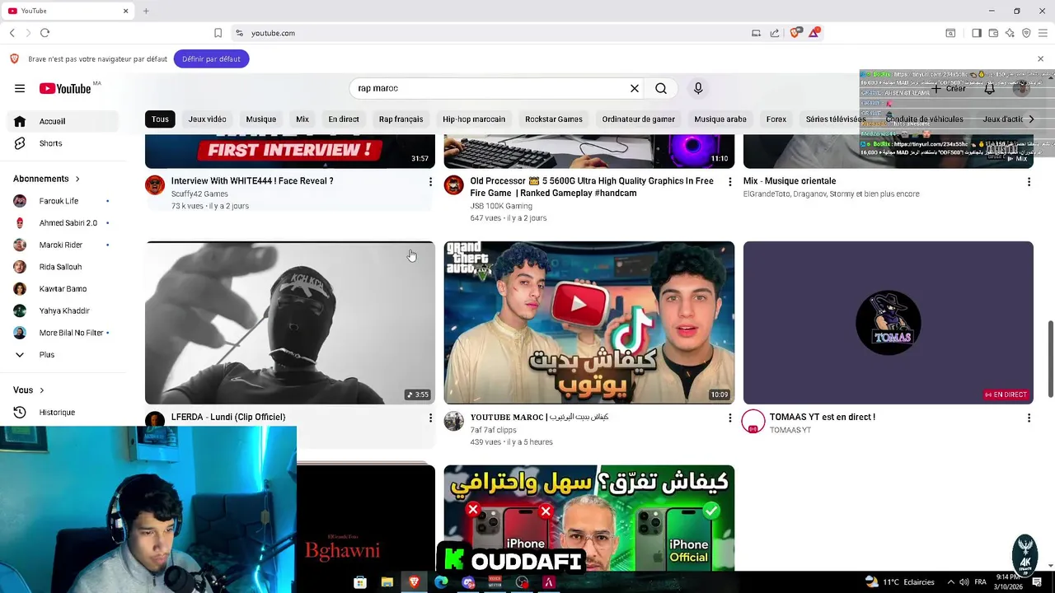
Task: Click the taskbar volume icon
Action: coord(964,582)
